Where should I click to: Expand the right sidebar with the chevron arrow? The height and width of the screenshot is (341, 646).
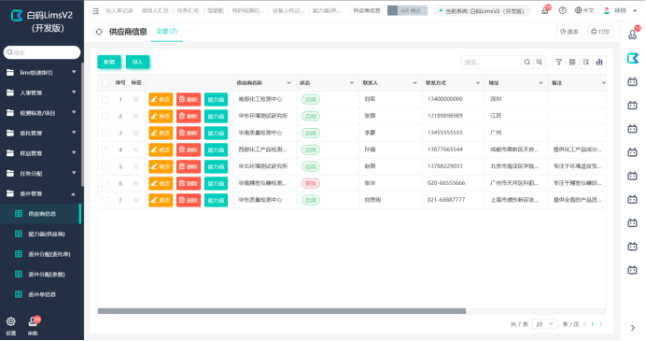633,328
